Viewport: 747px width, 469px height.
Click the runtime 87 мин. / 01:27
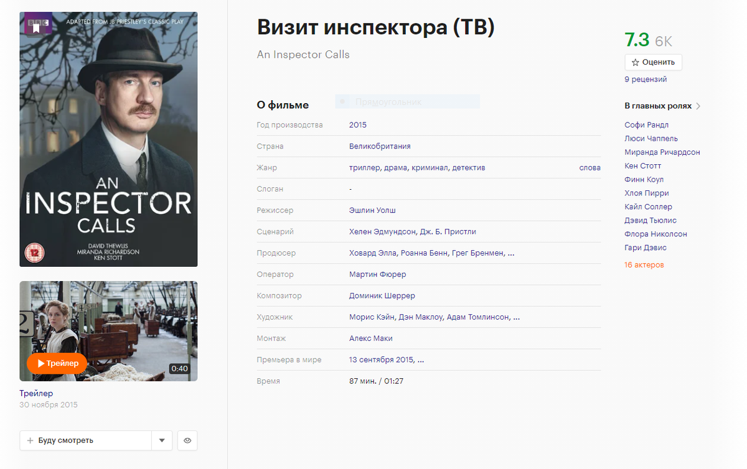pos(376,381)
